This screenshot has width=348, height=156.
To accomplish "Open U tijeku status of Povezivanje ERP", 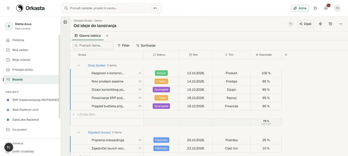I will click(161, 98).
